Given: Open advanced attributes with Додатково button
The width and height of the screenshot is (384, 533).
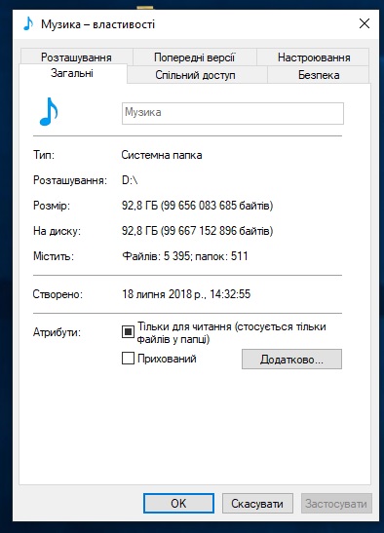Looking at the screenshot, I should click(291, 359).
